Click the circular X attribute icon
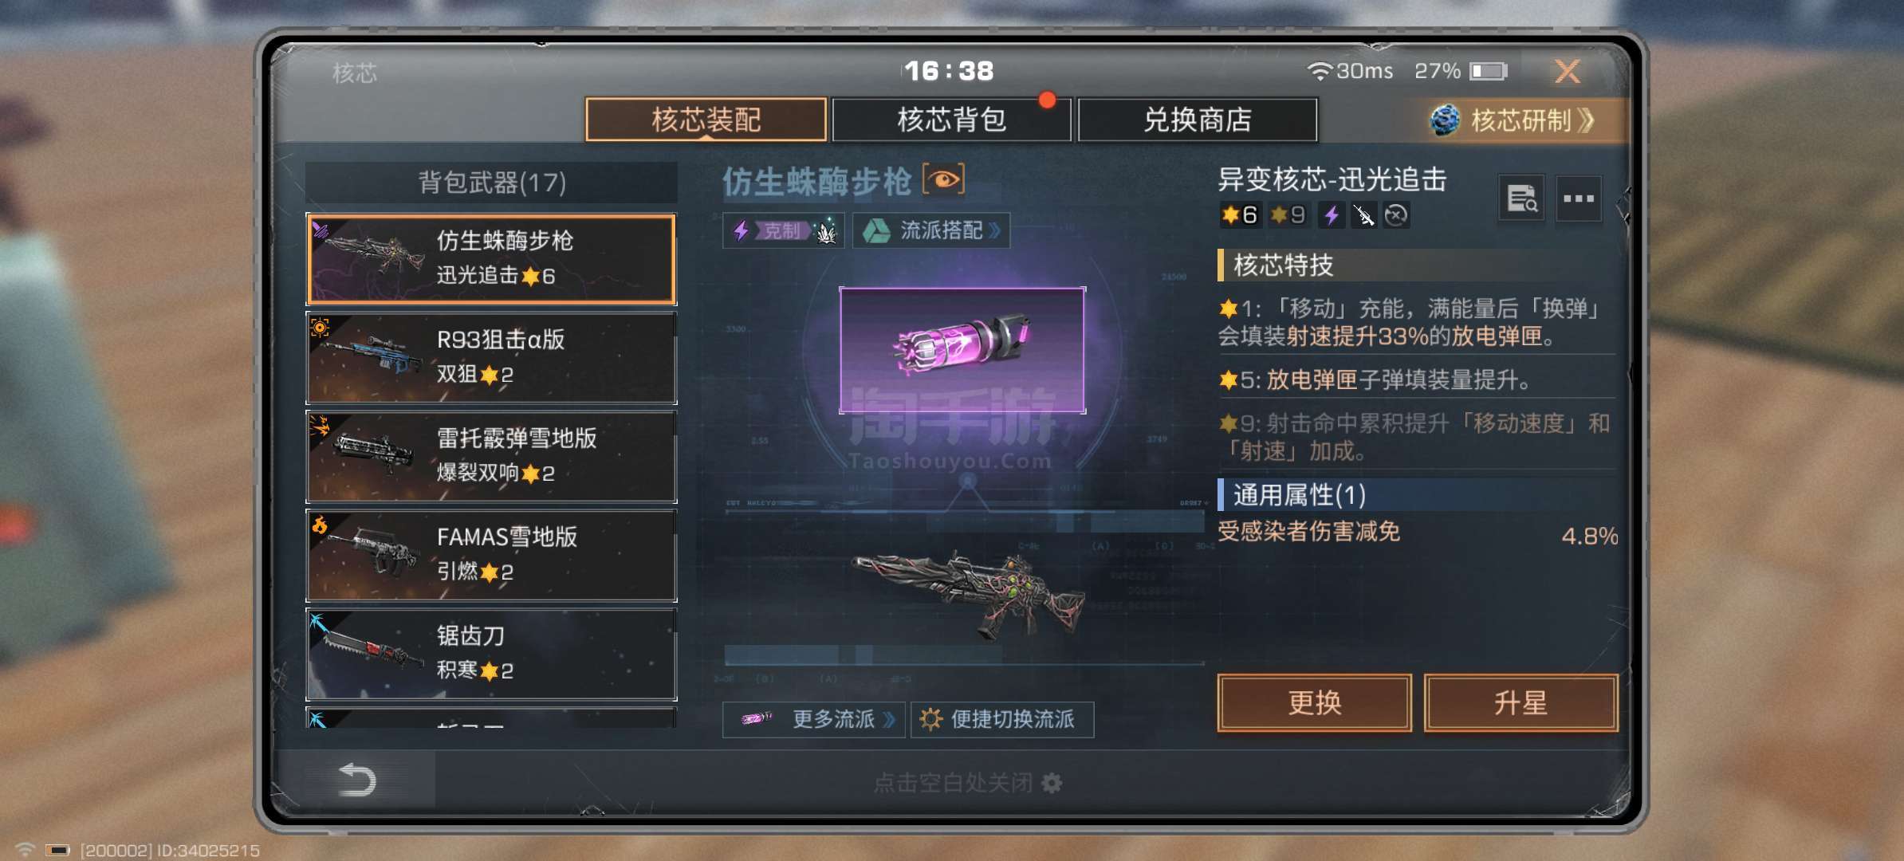 click(1396, 215)
